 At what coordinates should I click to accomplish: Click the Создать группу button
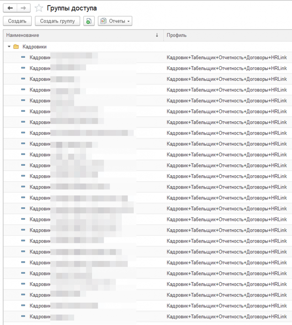pyautogui.click(x=57, y=21)
